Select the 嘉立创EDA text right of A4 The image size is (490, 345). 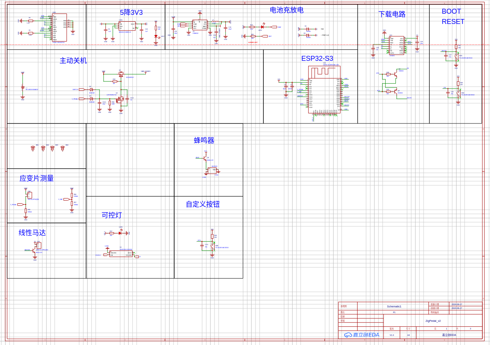449,335
